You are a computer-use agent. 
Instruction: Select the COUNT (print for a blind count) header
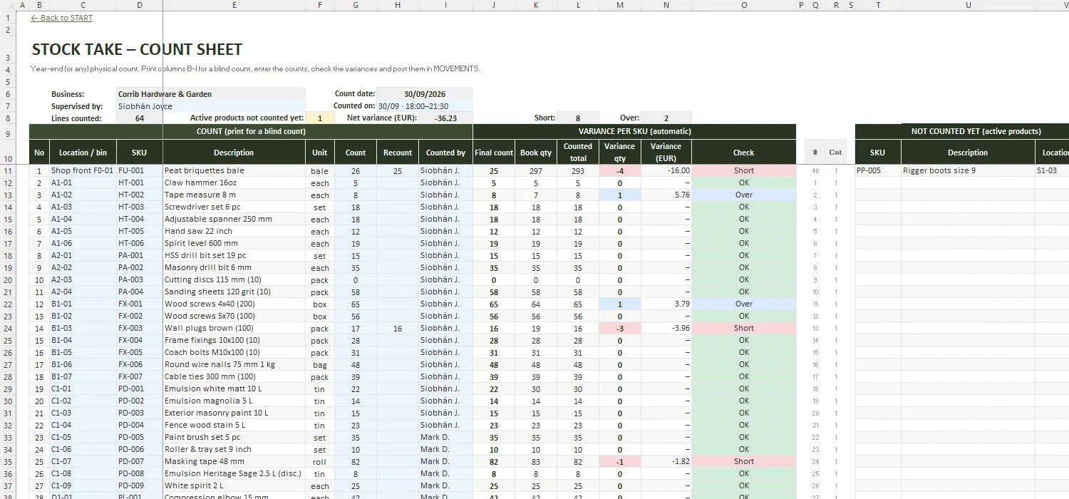coord(251,131)
